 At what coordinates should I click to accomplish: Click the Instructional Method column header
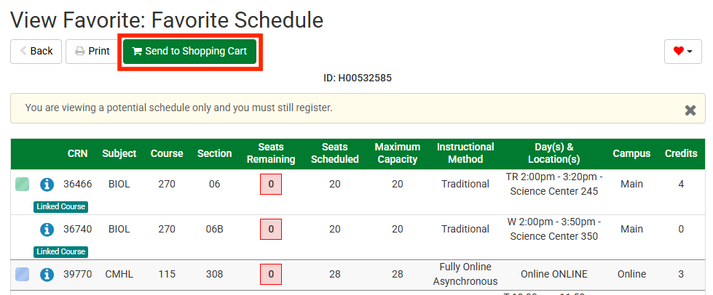(x=465, y=153)
